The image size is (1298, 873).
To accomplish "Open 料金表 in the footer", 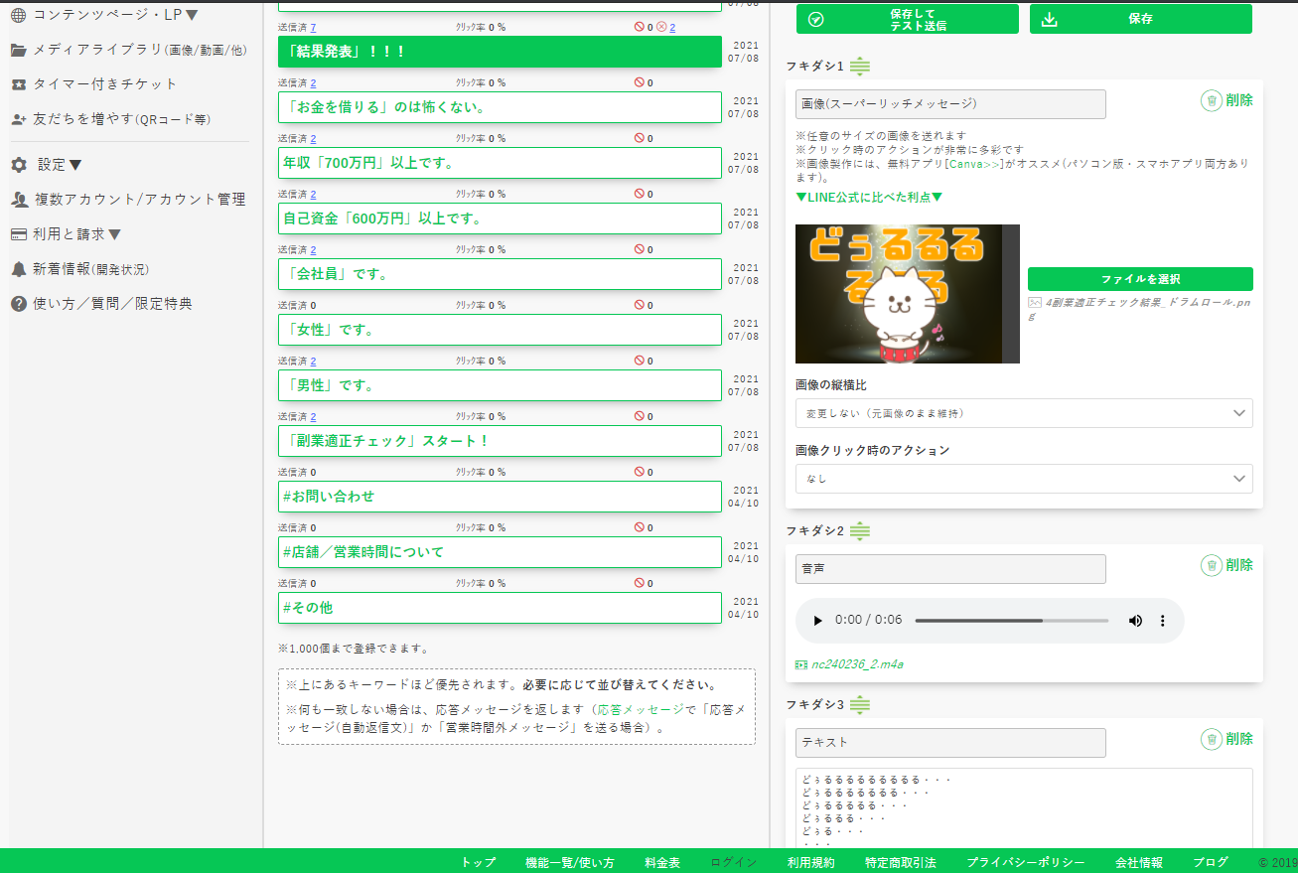I will 662,862.
